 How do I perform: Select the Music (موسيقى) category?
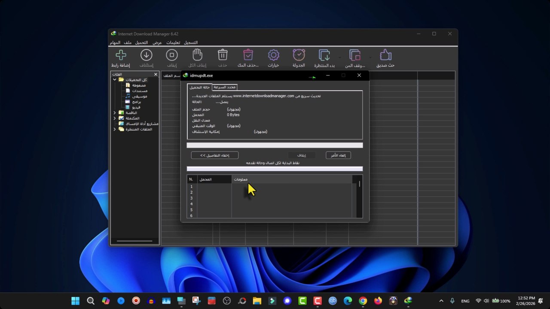pyautogui.click(x=140, y=97)
